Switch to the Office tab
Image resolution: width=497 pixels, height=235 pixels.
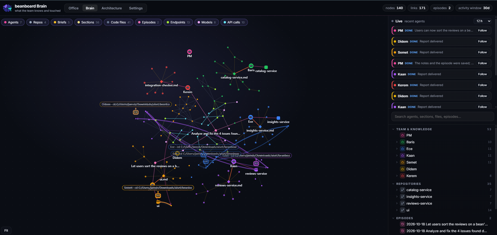(x=74, y=8)
